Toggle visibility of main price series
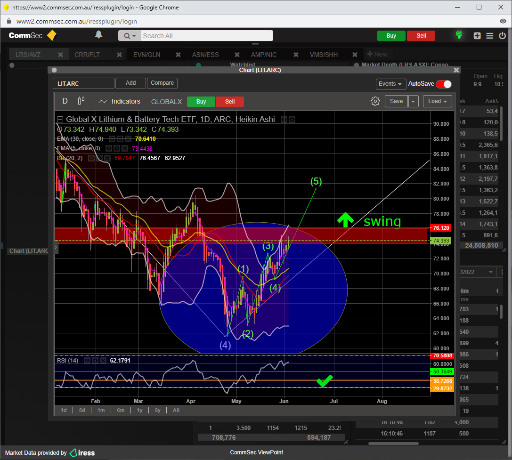Screen dimensions: 512x460 pyautogui.click(x=284, y=120)
